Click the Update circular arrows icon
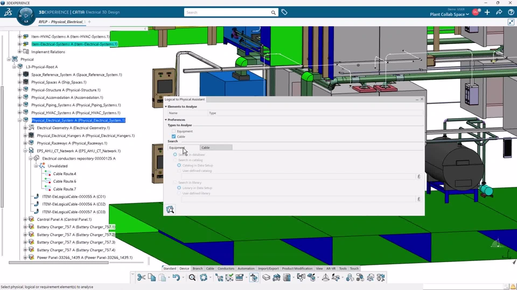517x290 pixels. click(204, 278)
